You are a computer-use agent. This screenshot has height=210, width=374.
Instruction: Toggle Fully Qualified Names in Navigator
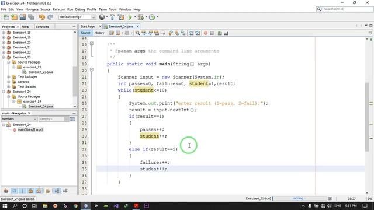click(x=48, y=191)
